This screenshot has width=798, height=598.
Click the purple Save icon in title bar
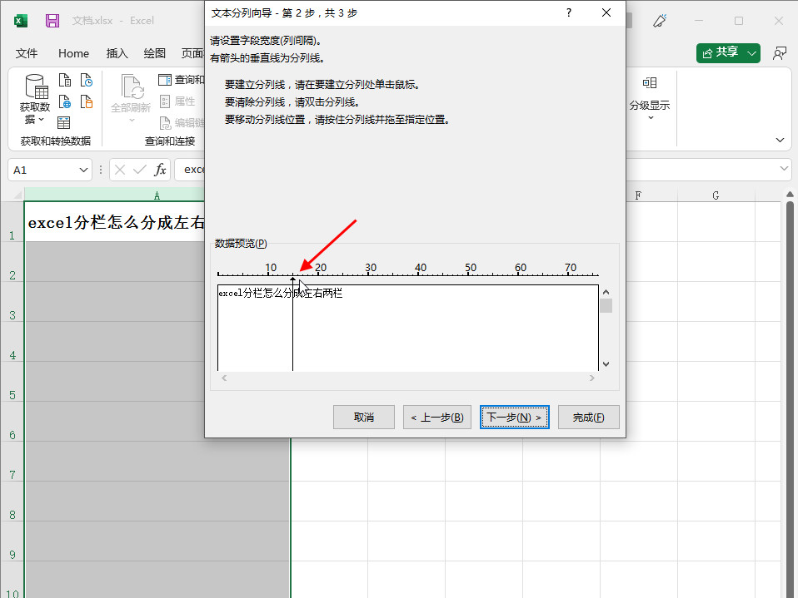pos(52,21)
